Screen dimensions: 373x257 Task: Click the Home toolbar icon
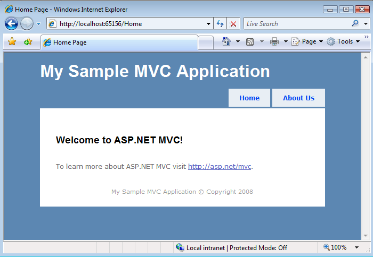[x=226, y=41]
